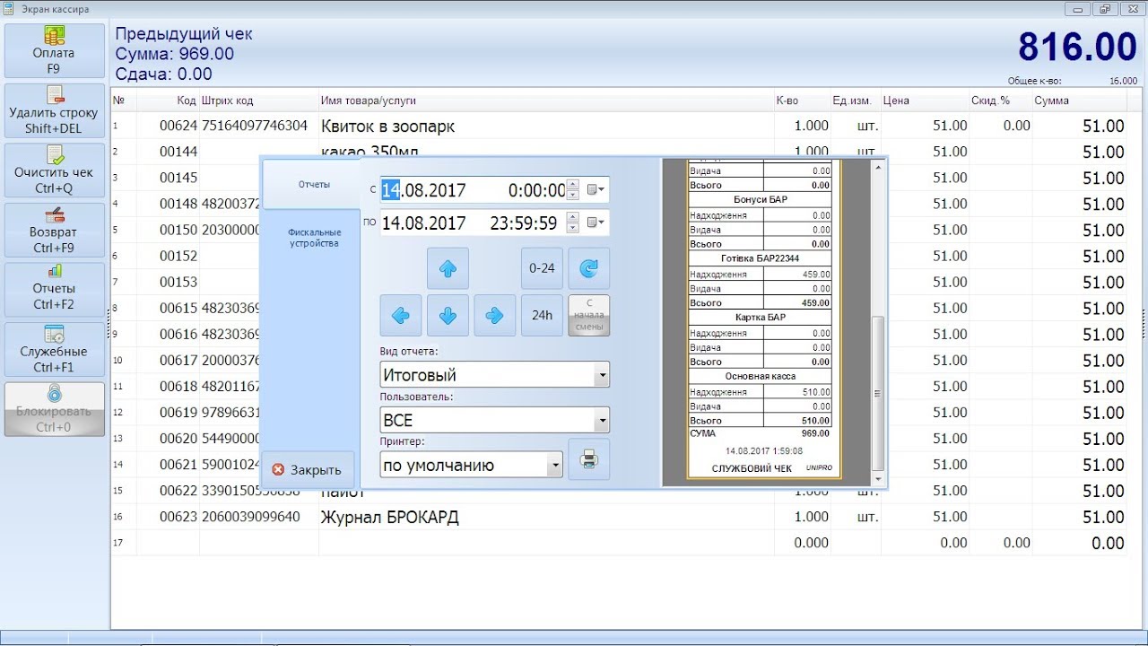Click the Блокировать lock button

pyautogui.click(x=54, y=409)
